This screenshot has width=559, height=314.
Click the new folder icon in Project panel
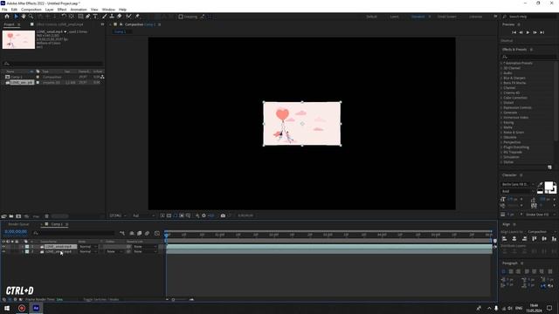[11, 216]
